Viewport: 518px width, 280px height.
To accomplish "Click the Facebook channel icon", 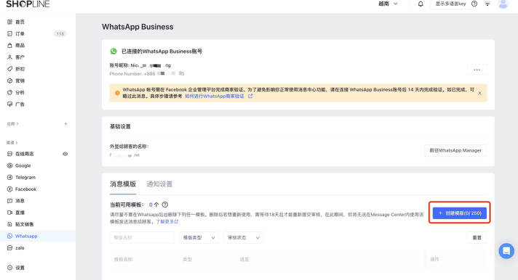I will click(9, 189).
